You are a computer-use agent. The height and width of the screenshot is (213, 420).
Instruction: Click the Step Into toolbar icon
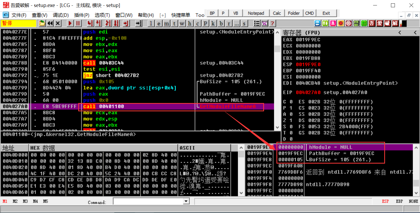90,24
